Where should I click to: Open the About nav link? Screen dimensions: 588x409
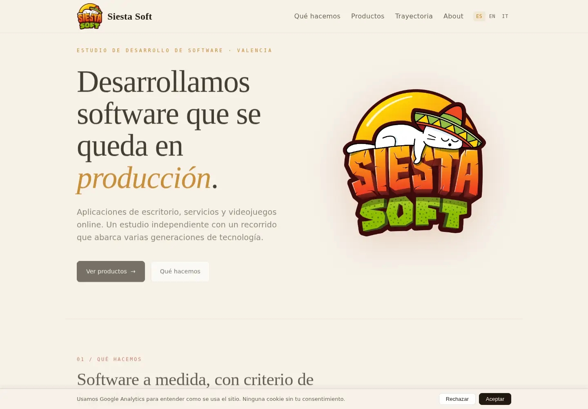[x=453, y=16]
